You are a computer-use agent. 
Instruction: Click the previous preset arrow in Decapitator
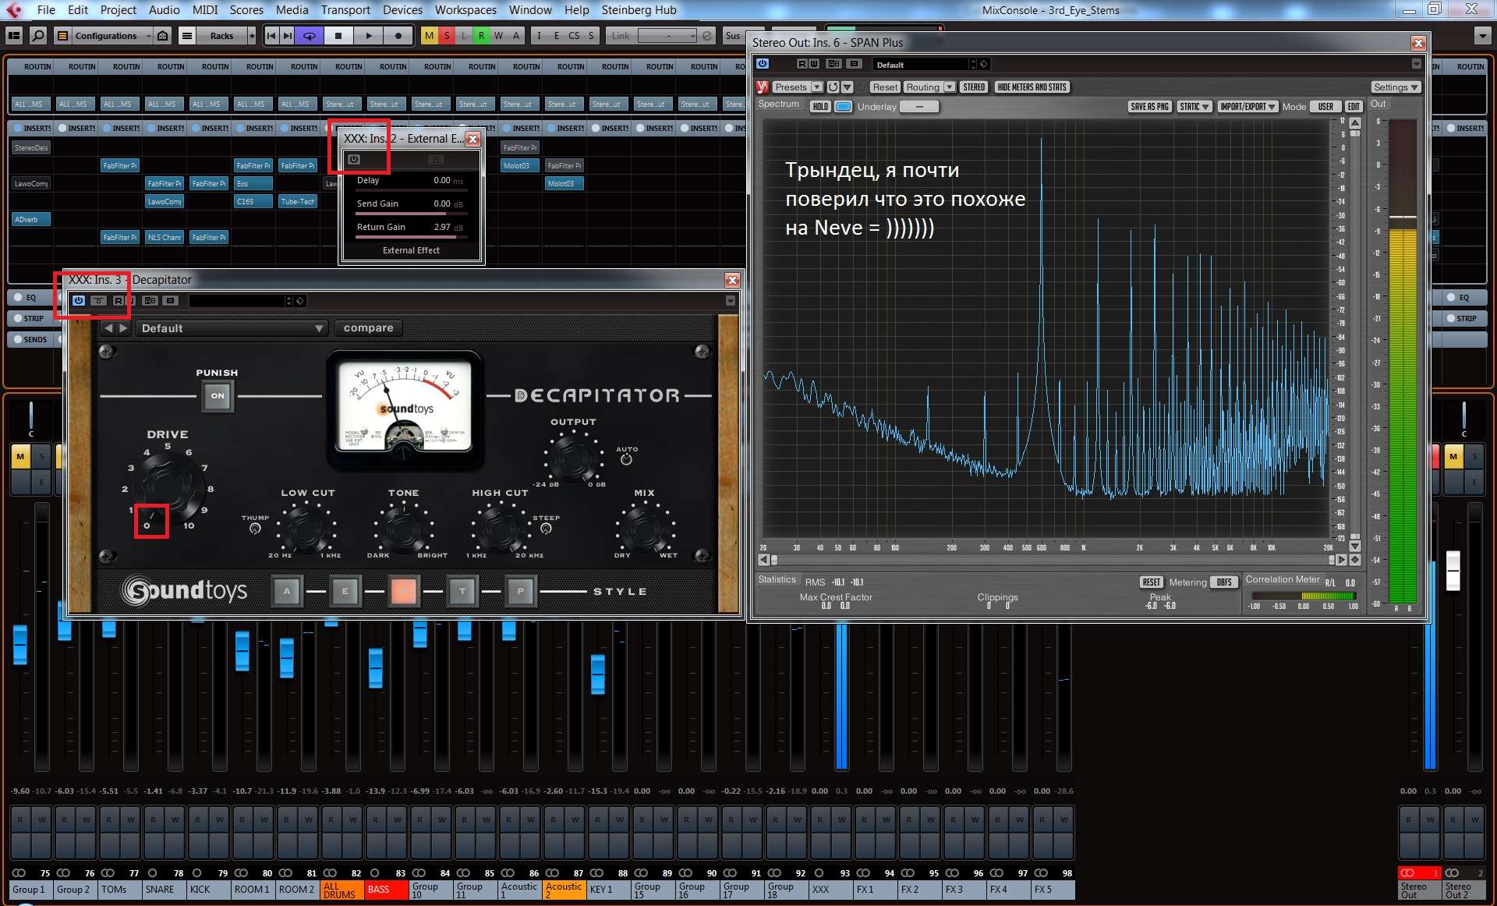pyautogui.click(x=108, y=328)
